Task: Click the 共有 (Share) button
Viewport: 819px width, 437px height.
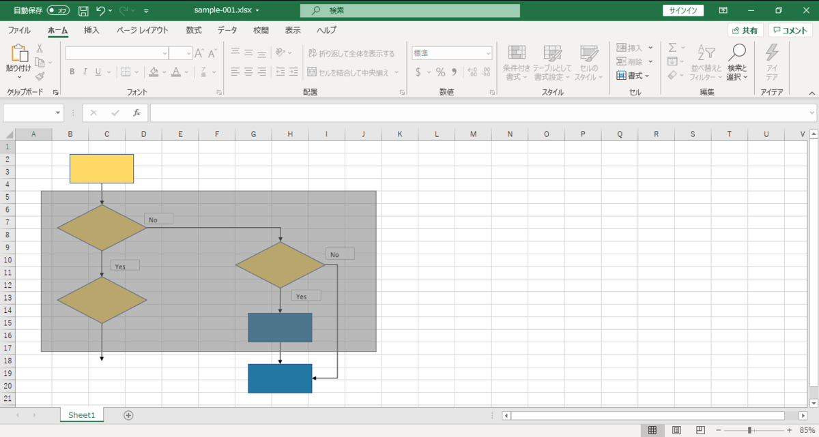Action: point(744,30)
